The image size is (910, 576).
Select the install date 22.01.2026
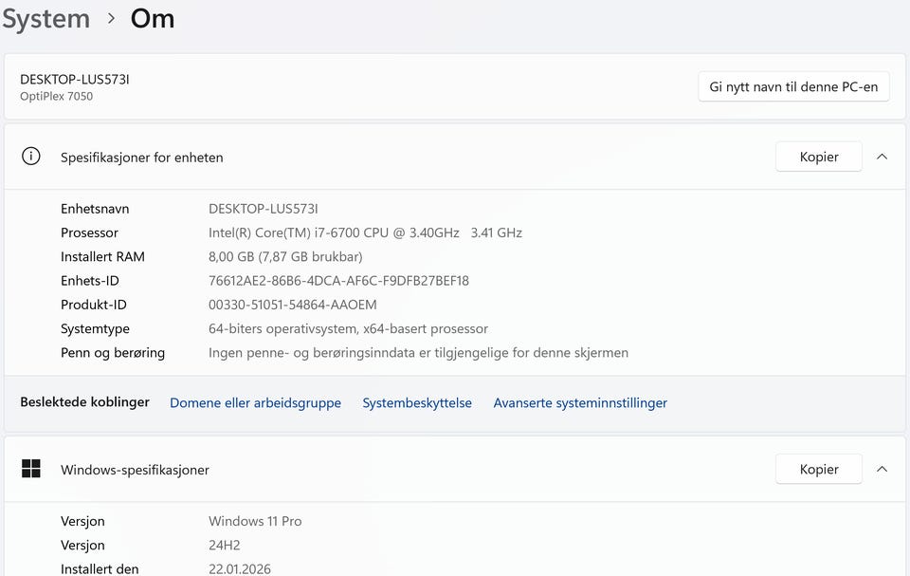239,569
